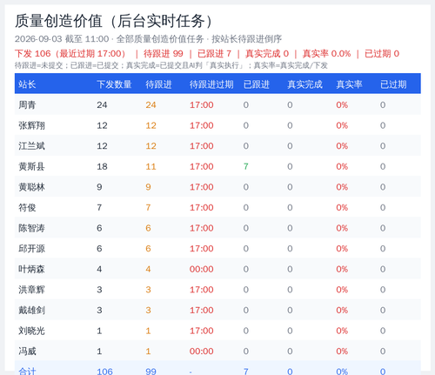Click 洪章辉's orange 待跟进 value 3
This screenshot has height=375, width=435.
pos(148,290)
